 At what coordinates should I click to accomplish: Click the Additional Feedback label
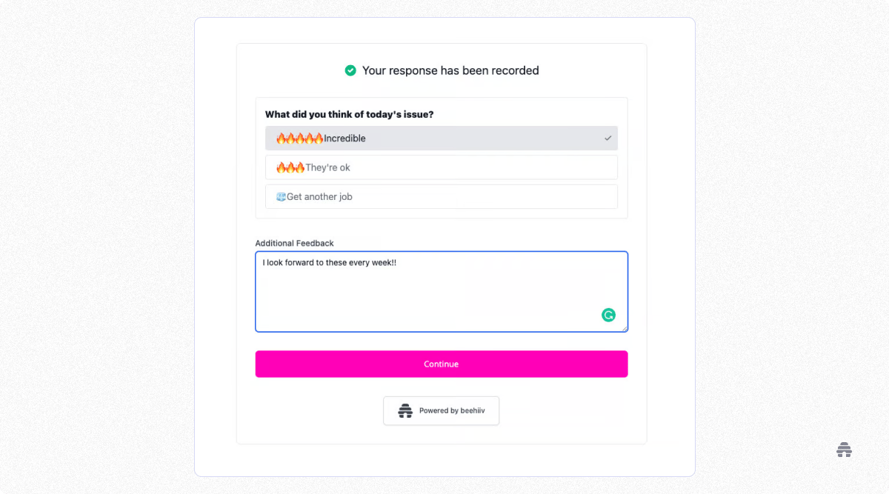[x=294, y=243]
